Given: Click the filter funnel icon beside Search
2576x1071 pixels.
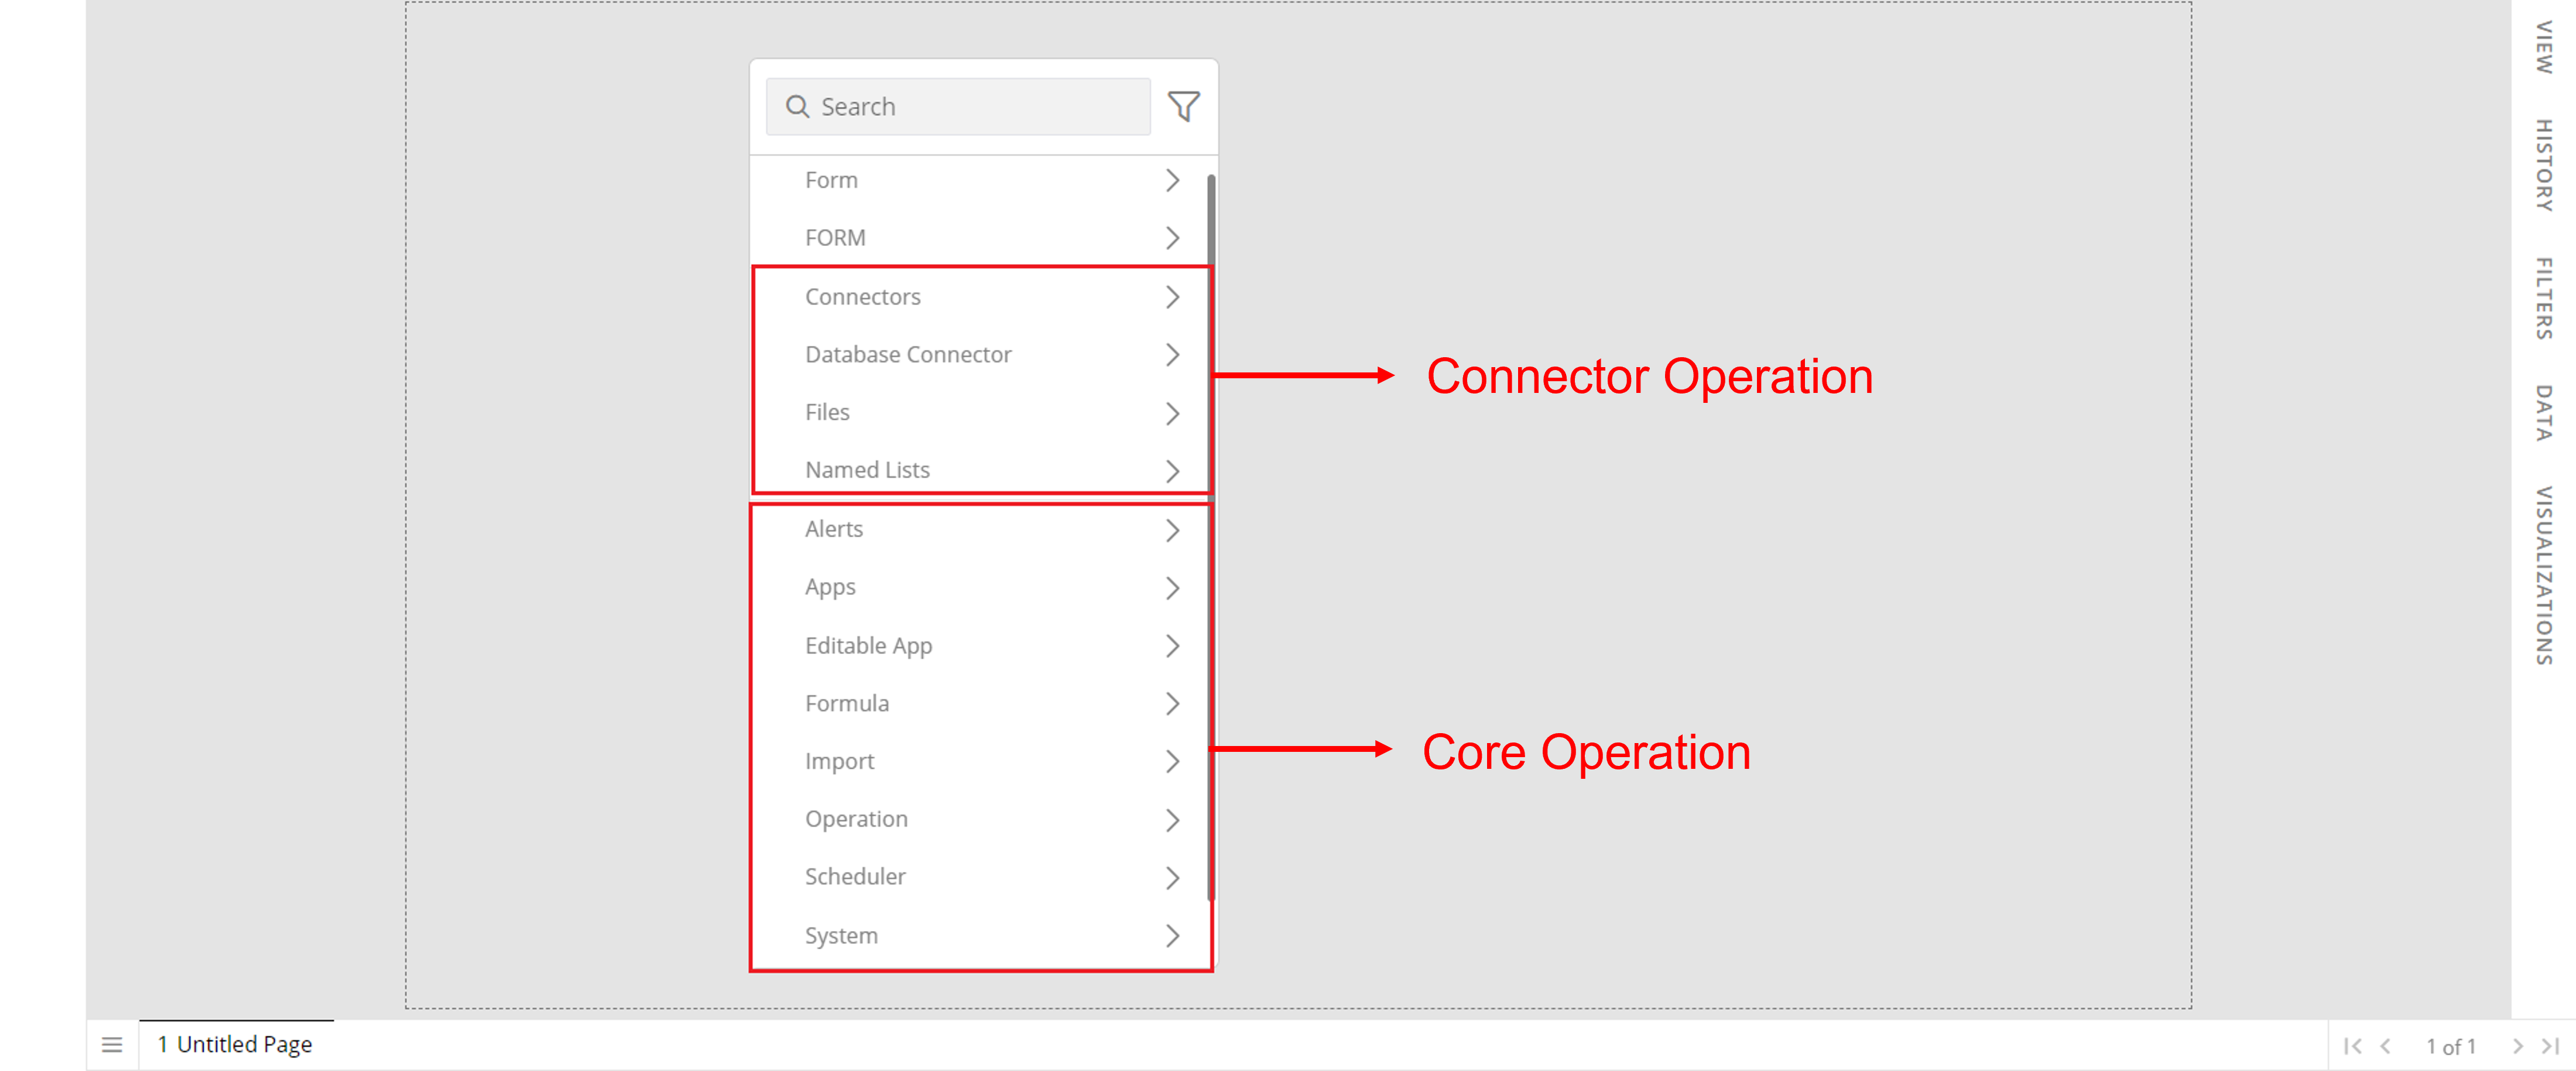Looking at the screenshot, I should (1184, 106).
